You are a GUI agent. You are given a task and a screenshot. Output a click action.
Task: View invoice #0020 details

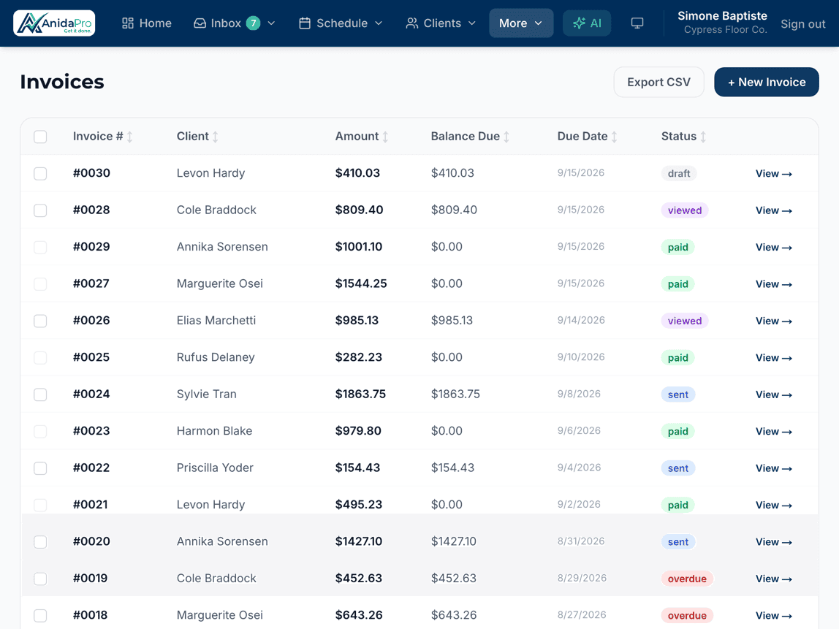tap(774, 542)
